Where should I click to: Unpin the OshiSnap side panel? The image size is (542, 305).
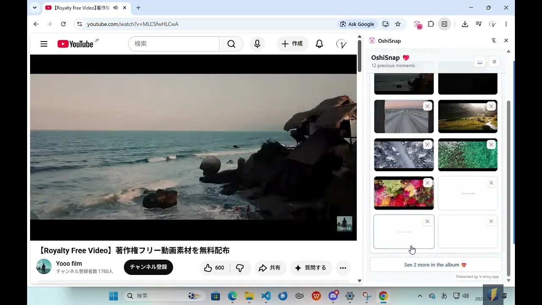pos(494,41)
